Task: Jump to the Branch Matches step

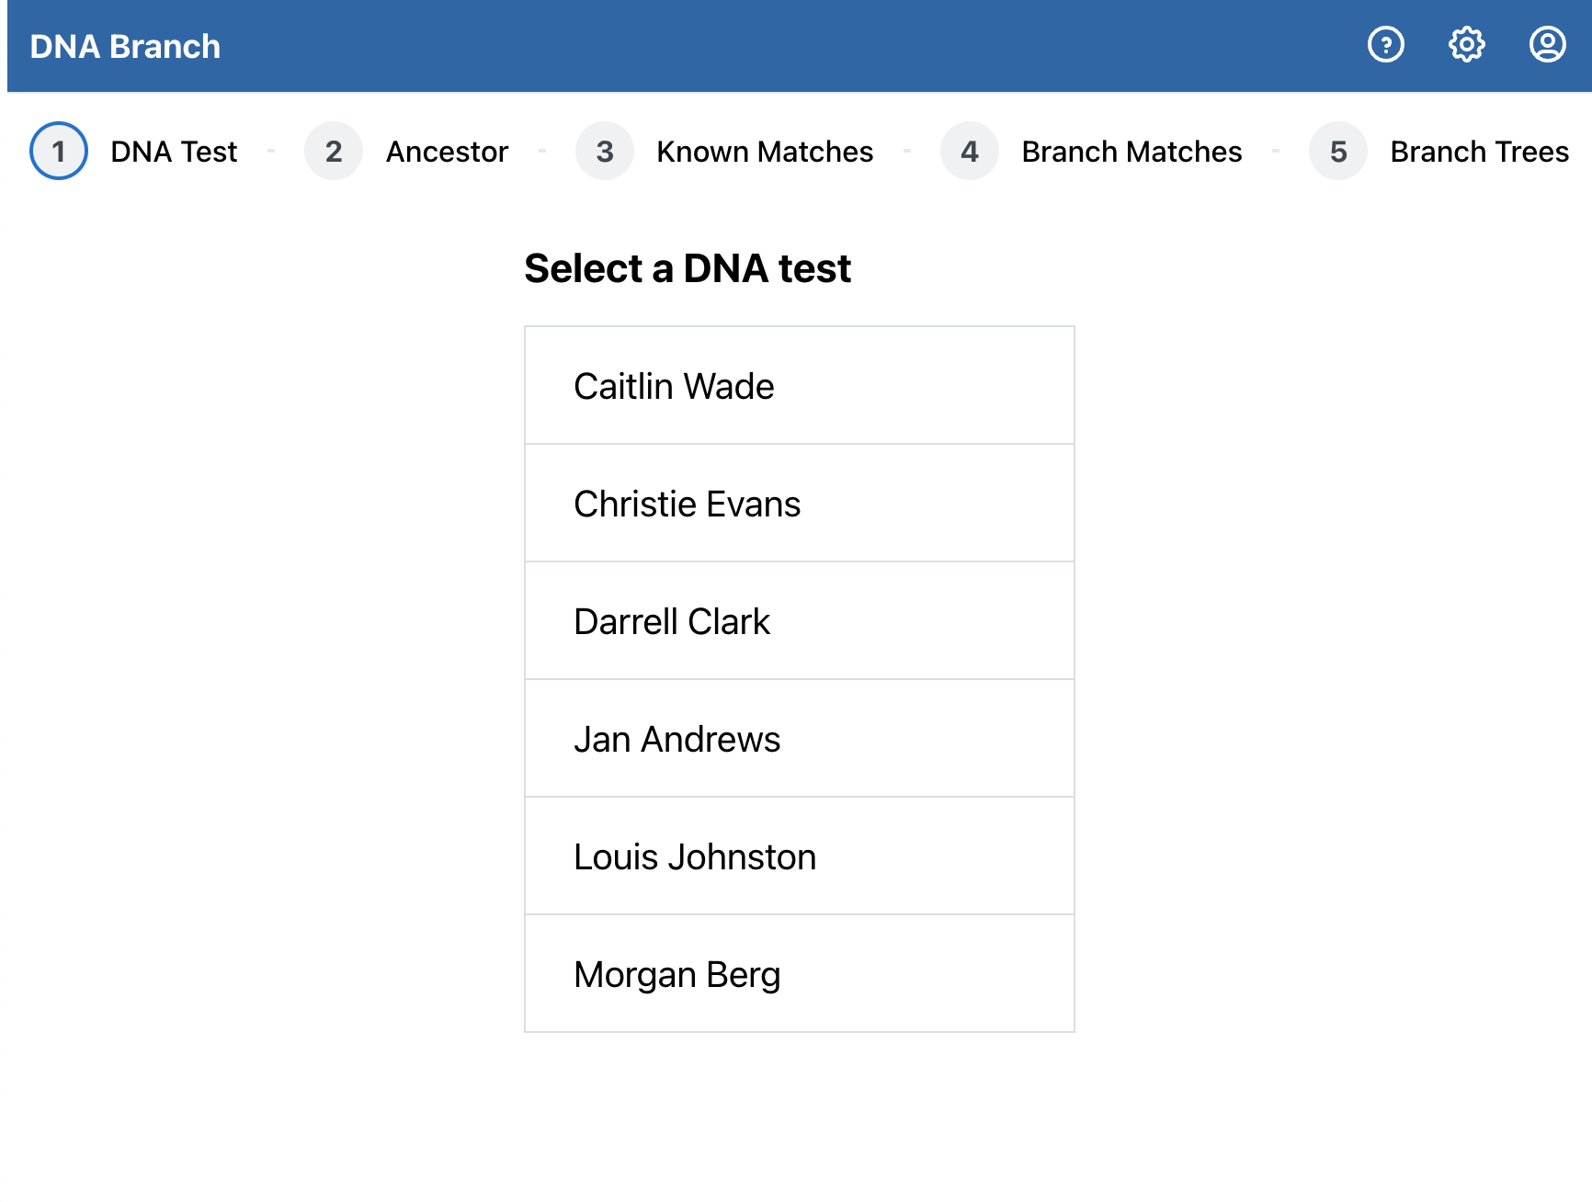Action: click(1131, 152)
